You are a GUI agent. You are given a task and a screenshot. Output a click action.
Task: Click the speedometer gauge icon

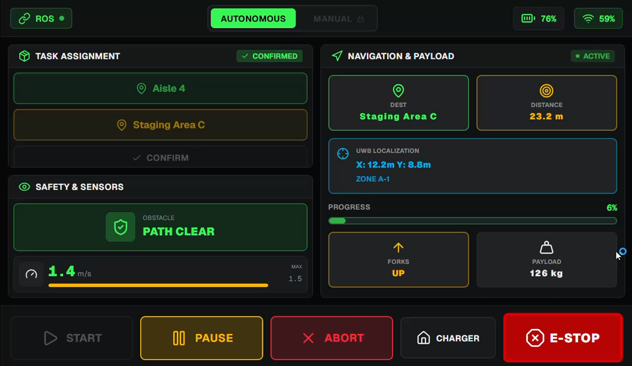point(31,274)
